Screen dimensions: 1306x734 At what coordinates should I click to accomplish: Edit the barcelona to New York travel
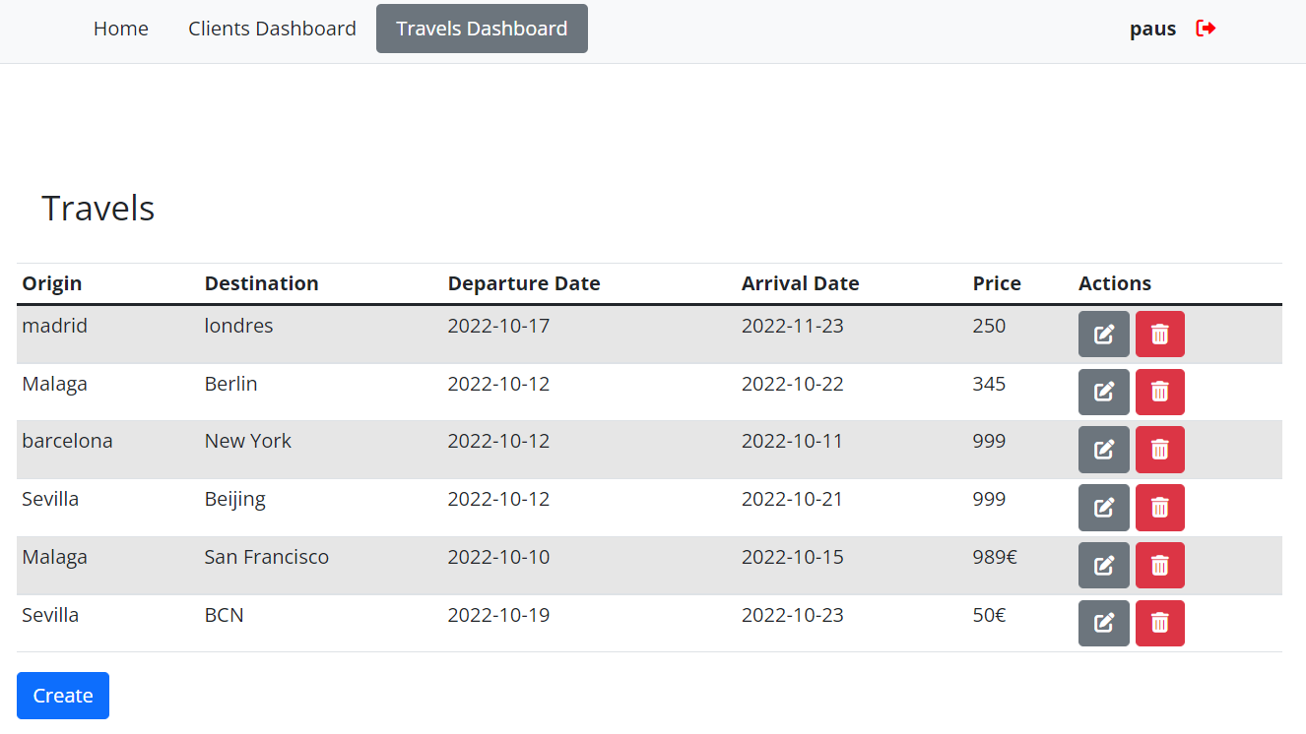point(1103,450)
